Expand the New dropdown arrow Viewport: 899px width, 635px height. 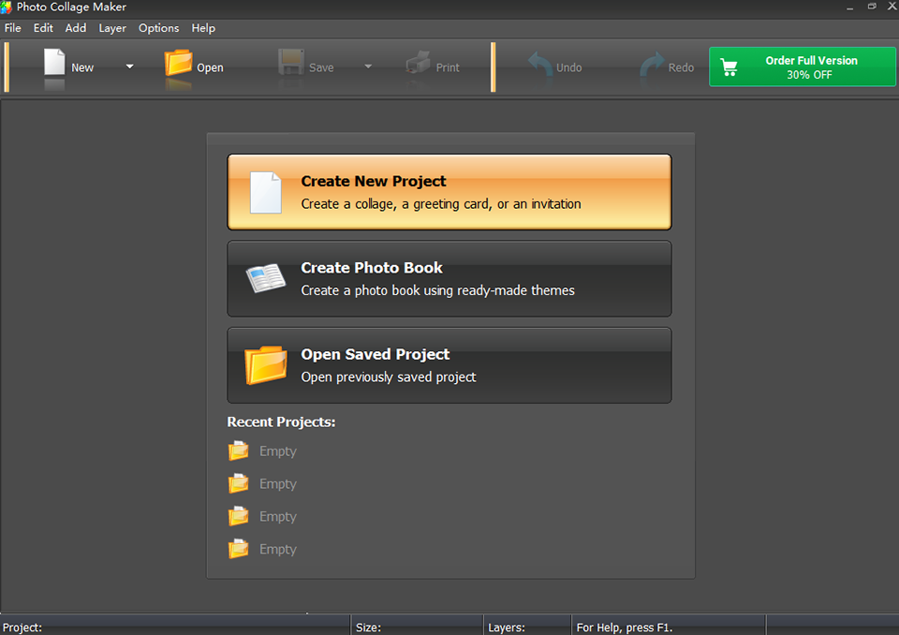pos(129,66)
